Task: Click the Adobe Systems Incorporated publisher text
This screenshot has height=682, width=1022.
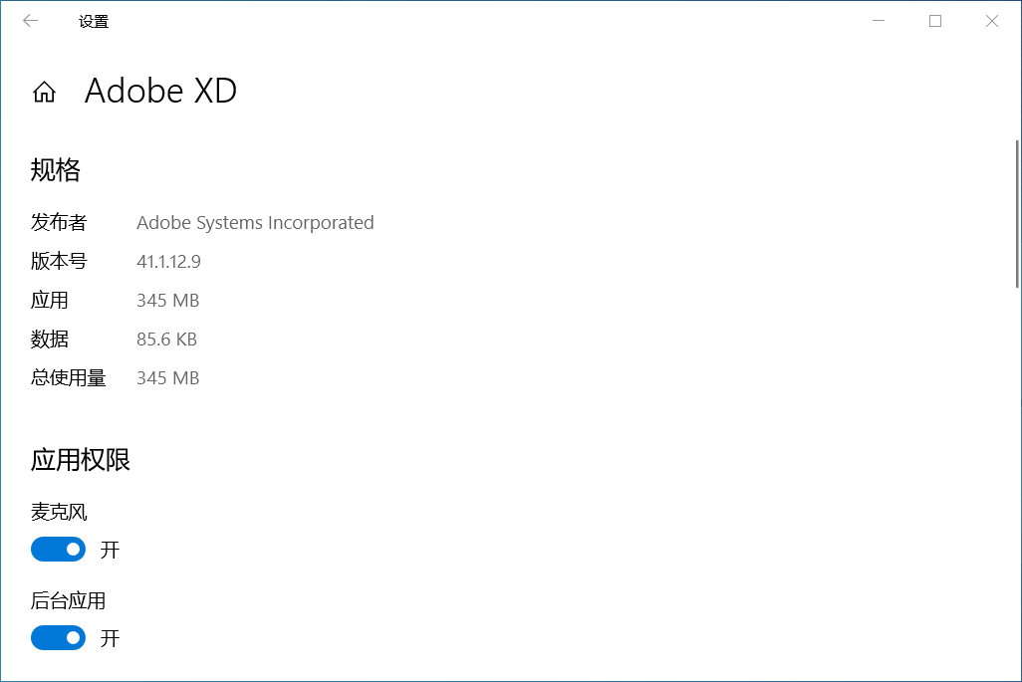Action: click(255, 222)
